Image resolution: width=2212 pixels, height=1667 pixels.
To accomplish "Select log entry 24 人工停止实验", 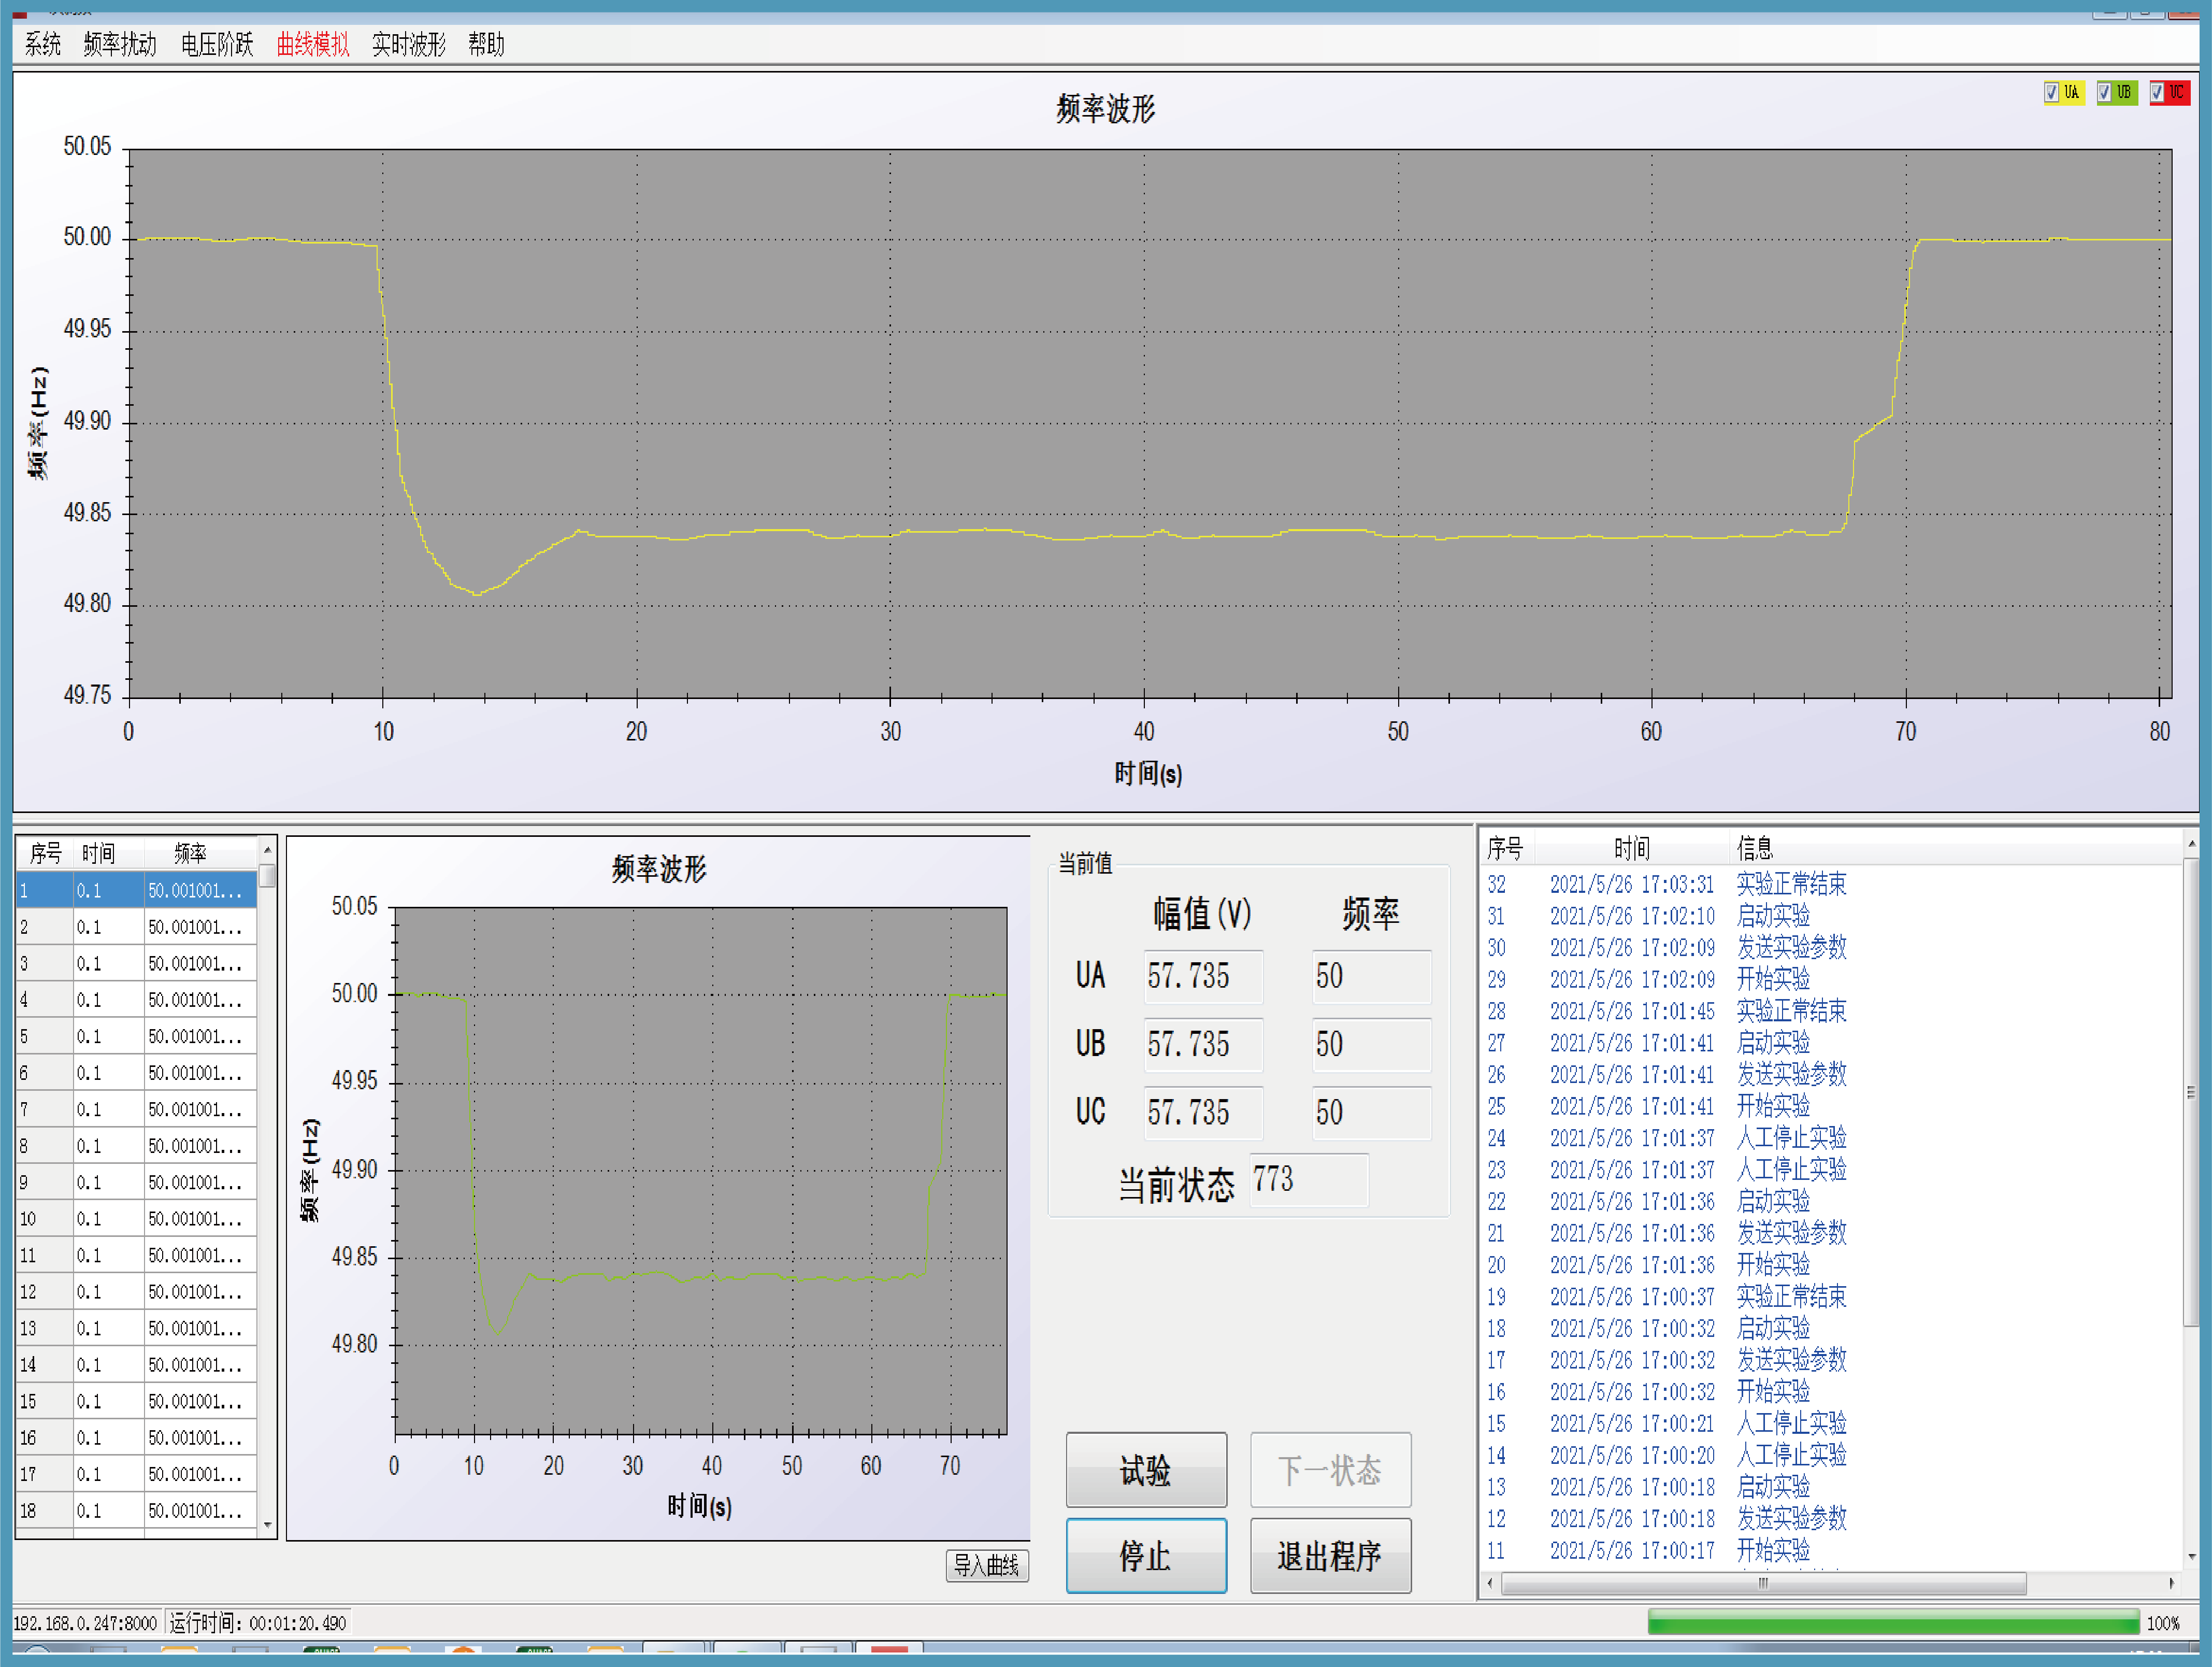I will click(x=1830, y=1138).
